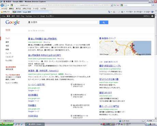The height and width of the screenshot is (126, 157).
Task: Go back with the browser Back arrow
Action: point(2,5)
